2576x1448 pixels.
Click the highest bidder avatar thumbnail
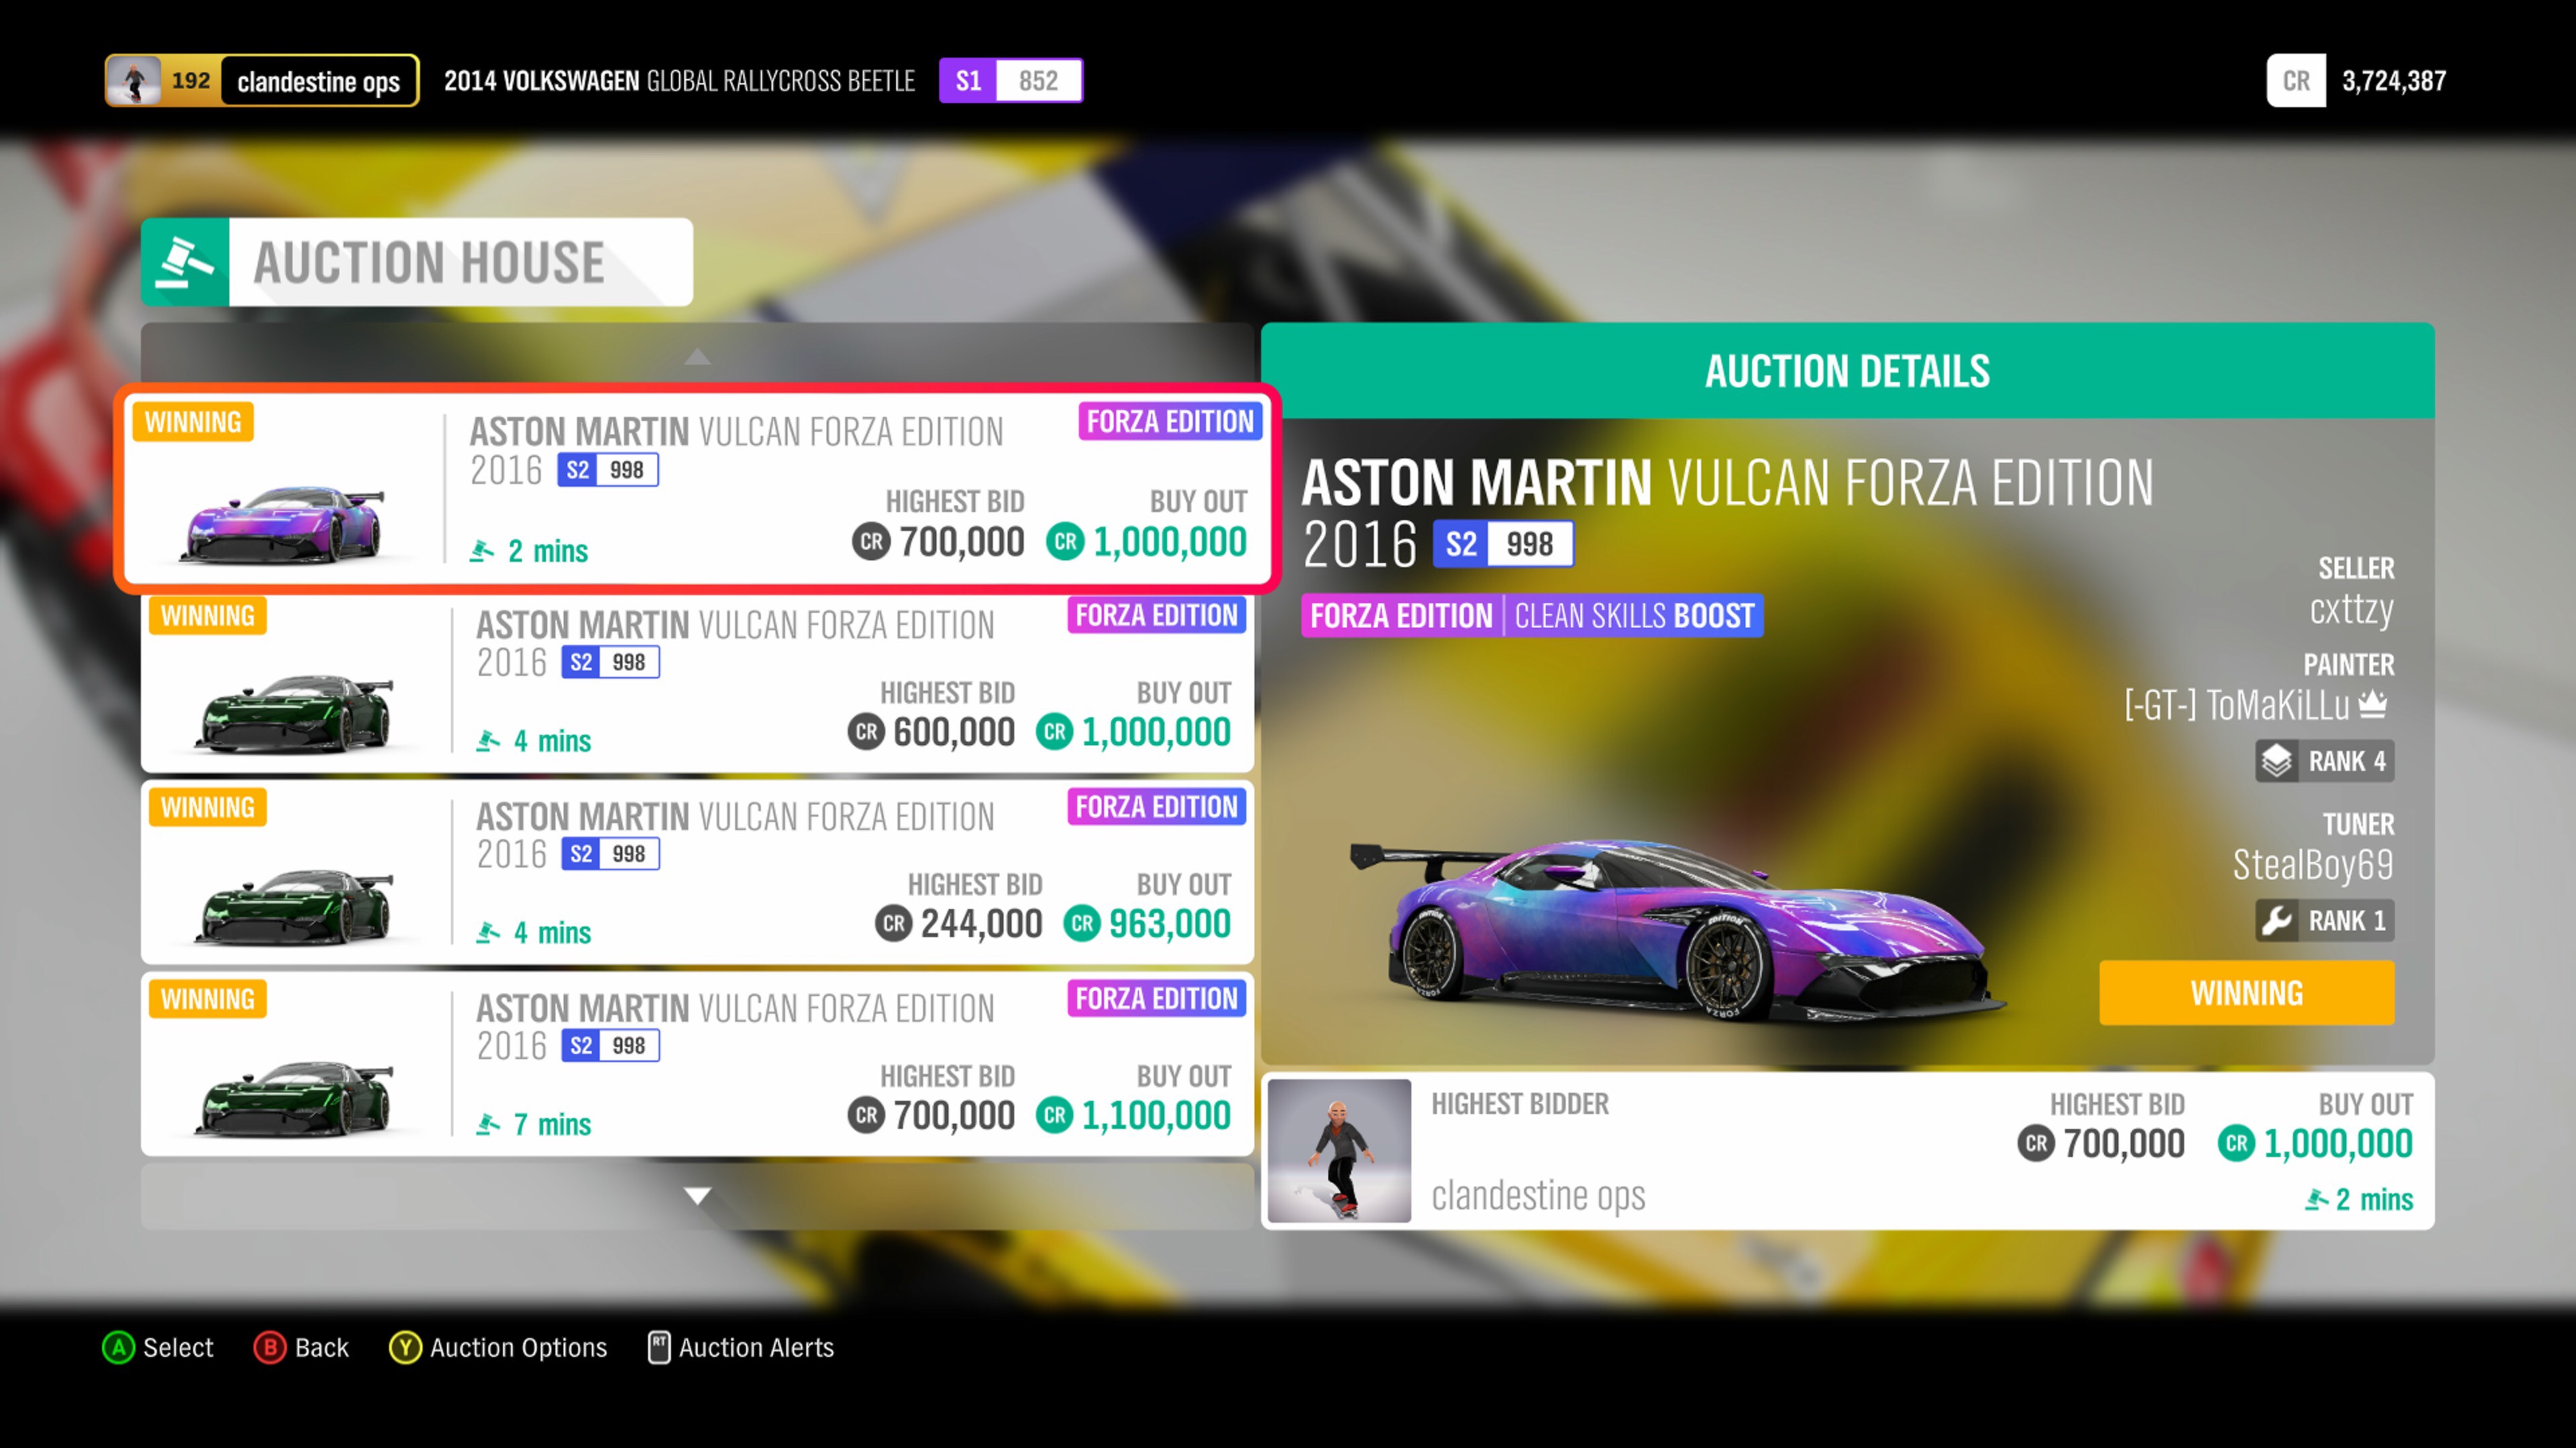tap(1339, 1150)
